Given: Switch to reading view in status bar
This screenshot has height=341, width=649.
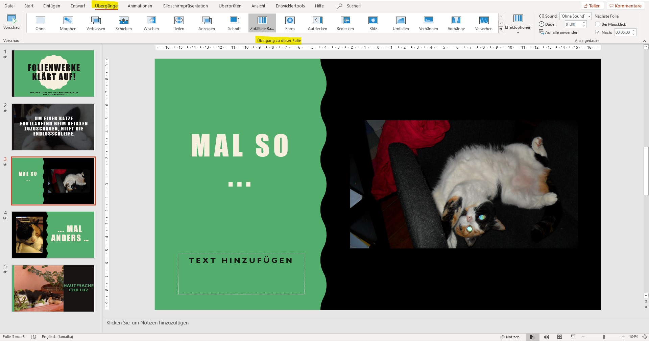Looking at the screenshot, I should (559, 337).
